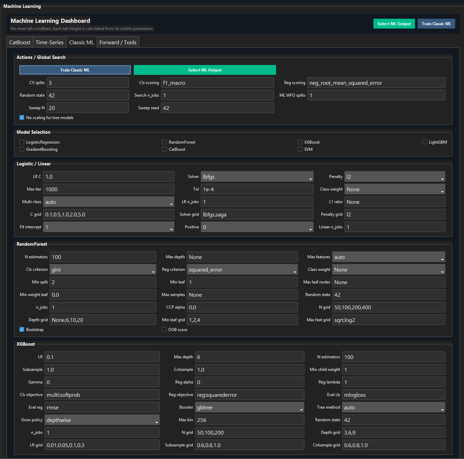
Task: Click the Sweep seed field
Action: (218, 108)
